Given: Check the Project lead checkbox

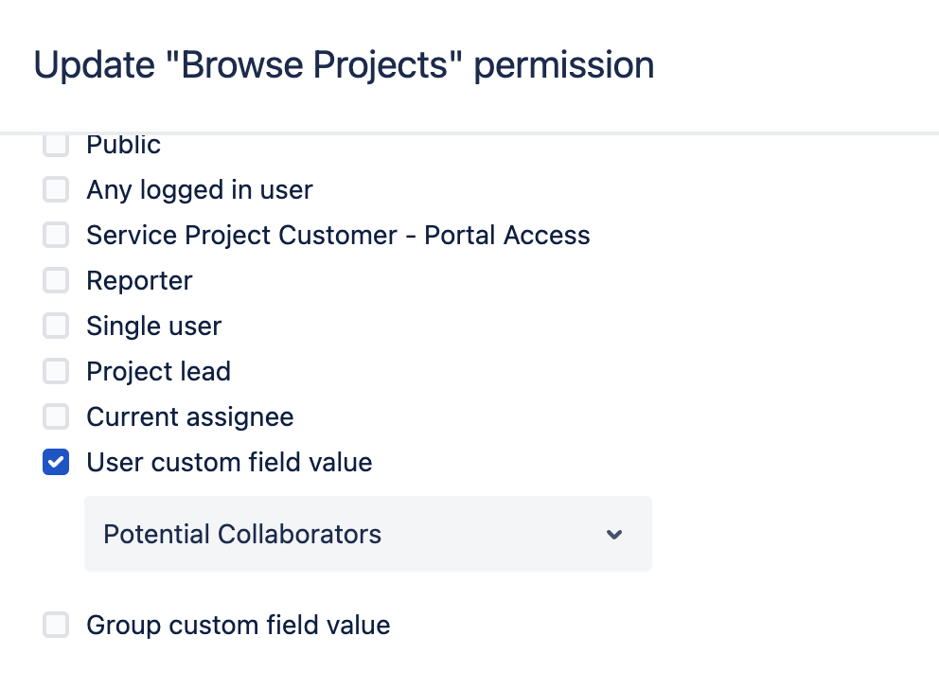Looking at the screenshot, I should pos(55,371).
